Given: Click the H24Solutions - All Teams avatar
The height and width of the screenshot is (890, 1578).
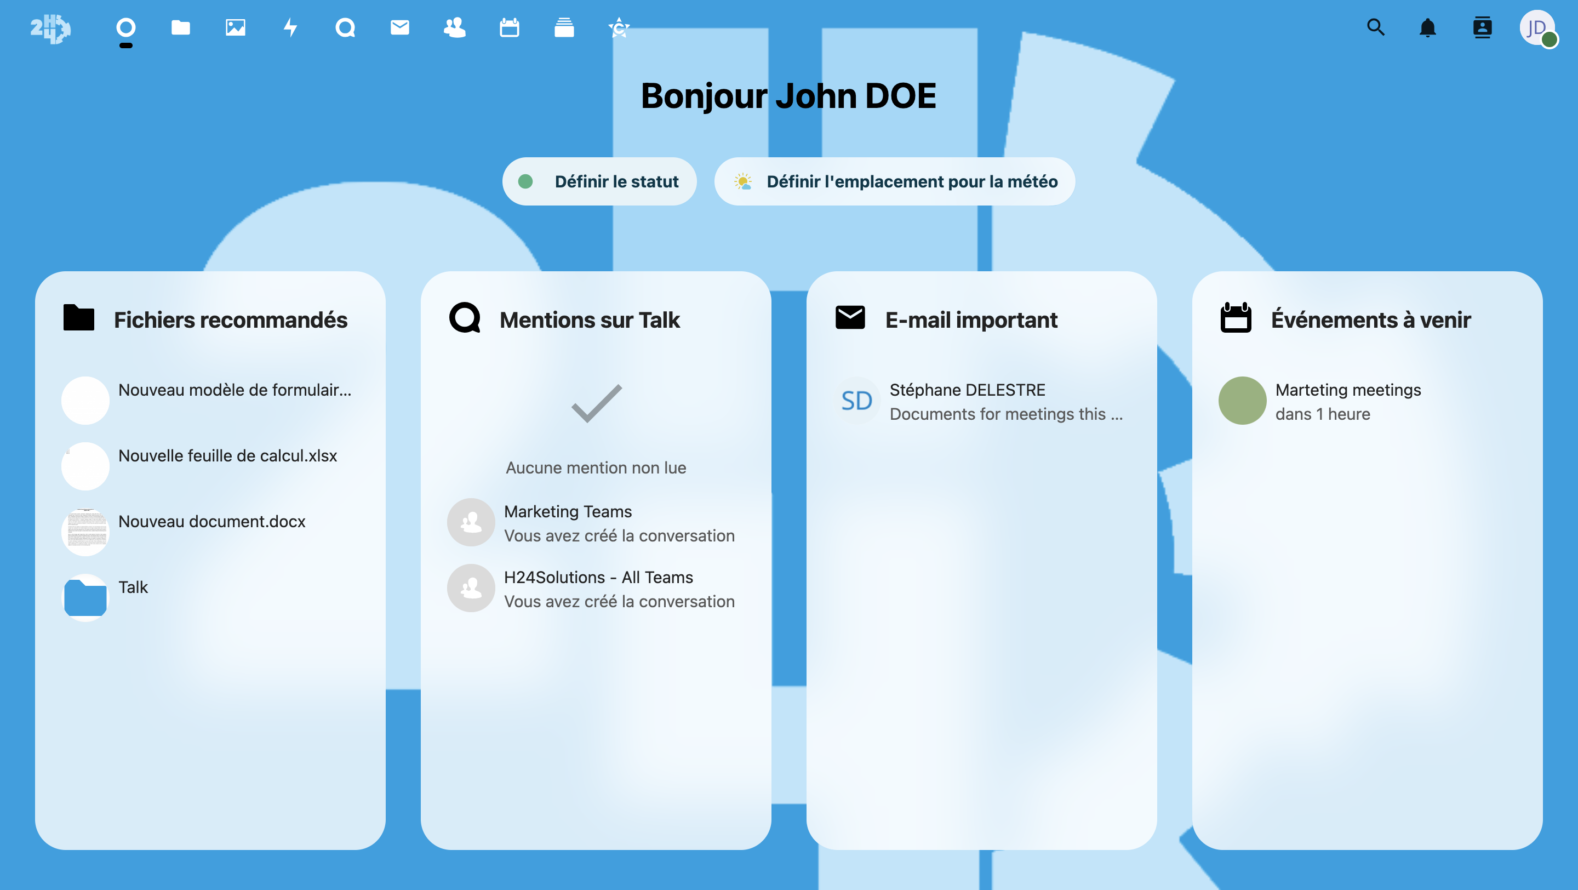Looking at the screenshot, I should 471,588.
